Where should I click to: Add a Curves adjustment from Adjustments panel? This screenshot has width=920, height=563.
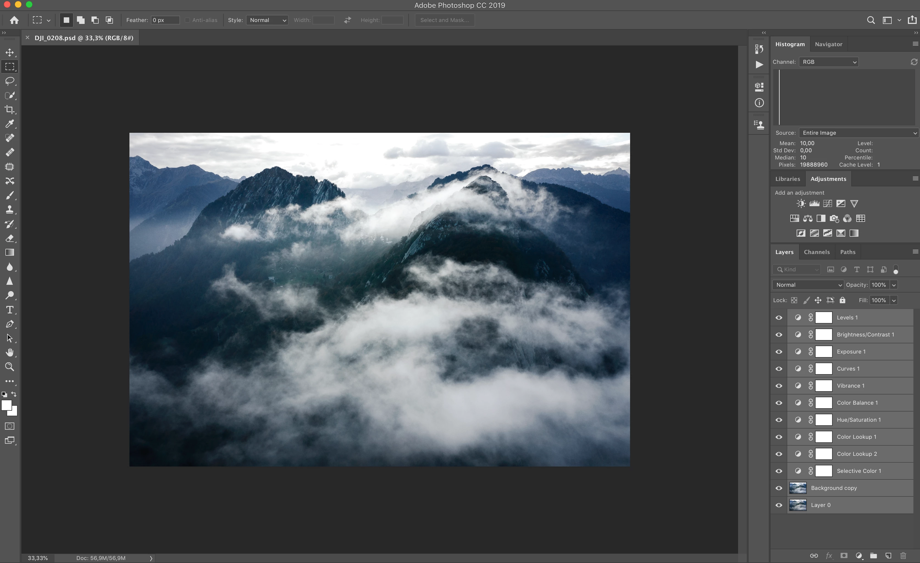coord(827,204)
